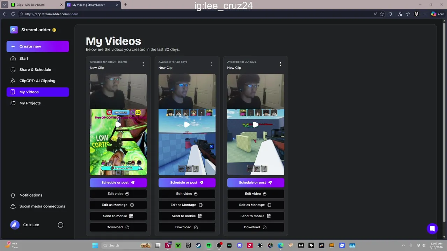The width and height of the screenshot is (447, 251).
Task: Open options menu of the middle clip card
Action: point(212,64)
